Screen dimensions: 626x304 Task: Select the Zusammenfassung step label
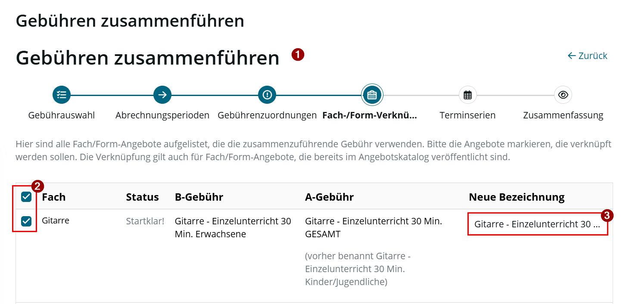point(563,115)
